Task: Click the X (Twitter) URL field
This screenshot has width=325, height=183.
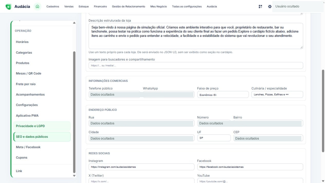Action: click(x=142, y=181)
